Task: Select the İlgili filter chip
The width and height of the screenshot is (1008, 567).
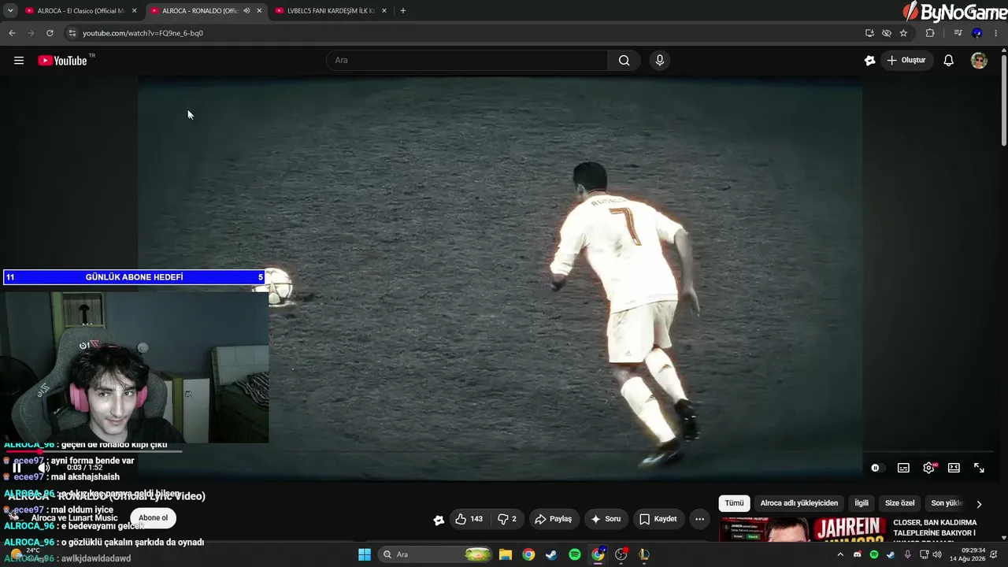Action: point(862,503)
